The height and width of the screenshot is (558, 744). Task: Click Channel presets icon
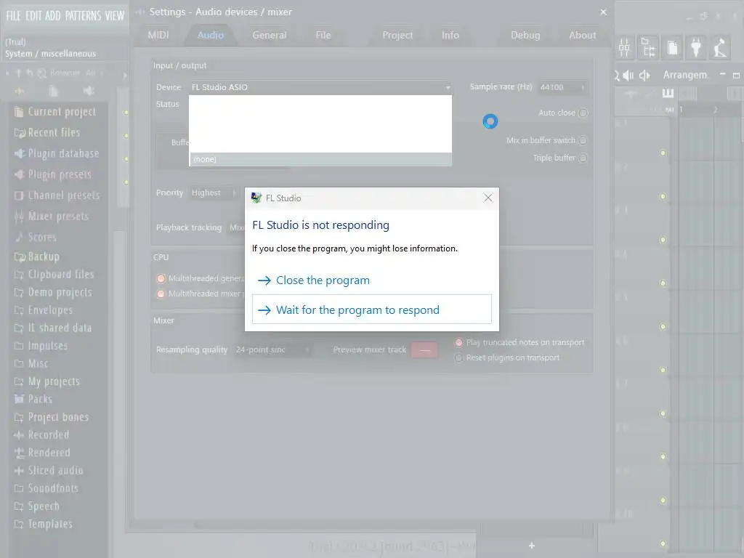19,195
